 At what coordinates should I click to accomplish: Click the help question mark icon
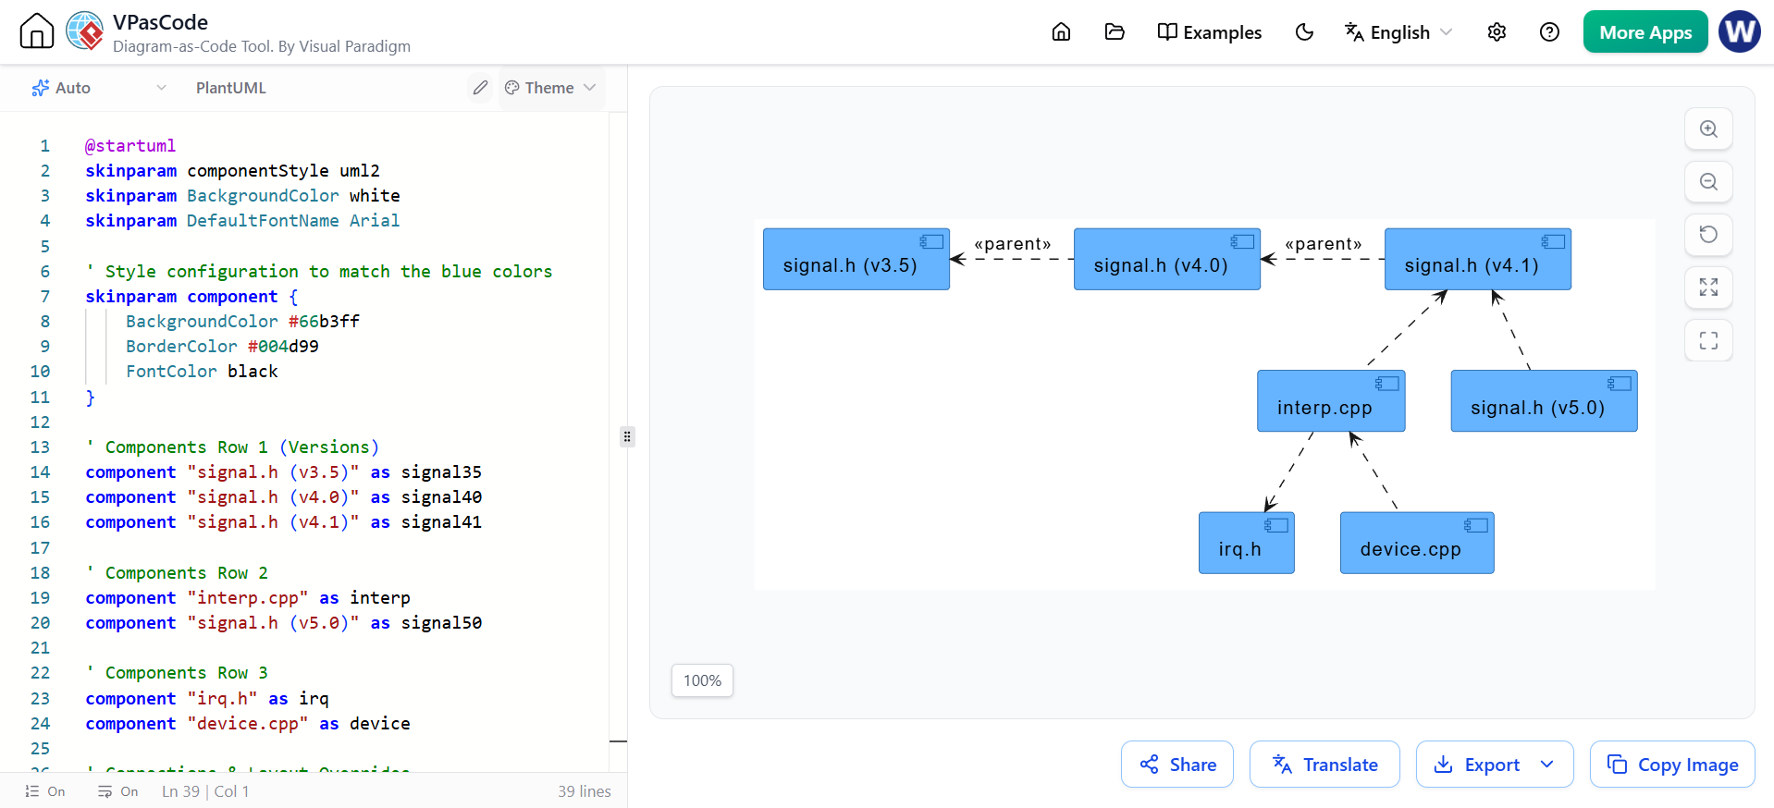pyautogui.click(x=1549, y=32)
